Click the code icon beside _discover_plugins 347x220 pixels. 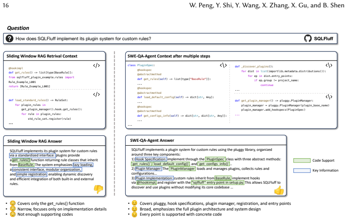(329, 65)
